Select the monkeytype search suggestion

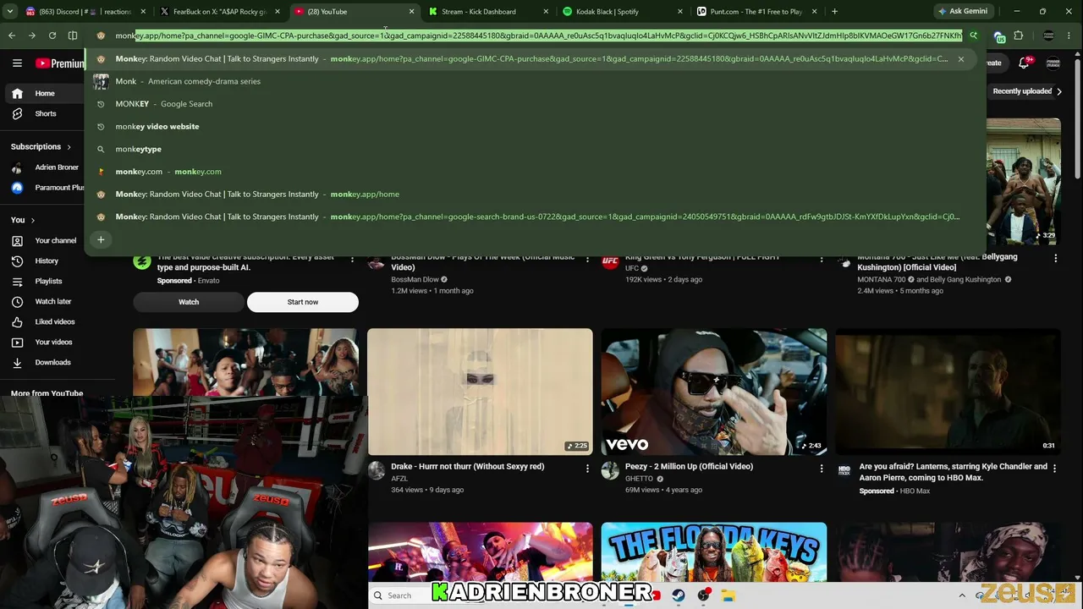coord(533,149)
